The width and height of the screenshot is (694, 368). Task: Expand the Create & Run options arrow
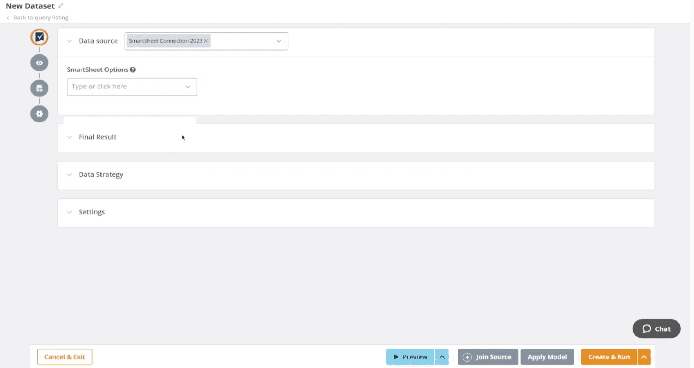644,357
